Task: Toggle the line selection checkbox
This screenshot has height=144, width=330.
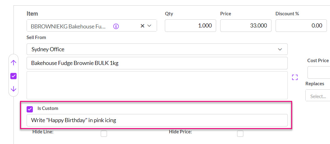Action: click(x=13, y=76)
